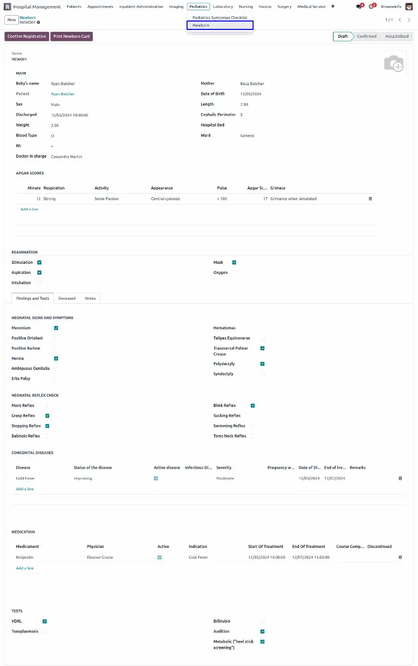Image resolution: width=418 pixels, height=666 pixels.
Task: Go to the previous record arrow
Action: click(400, 20)
